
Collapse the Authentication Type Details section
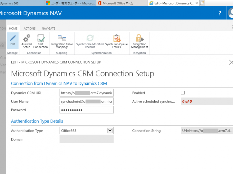click(37, 121)
